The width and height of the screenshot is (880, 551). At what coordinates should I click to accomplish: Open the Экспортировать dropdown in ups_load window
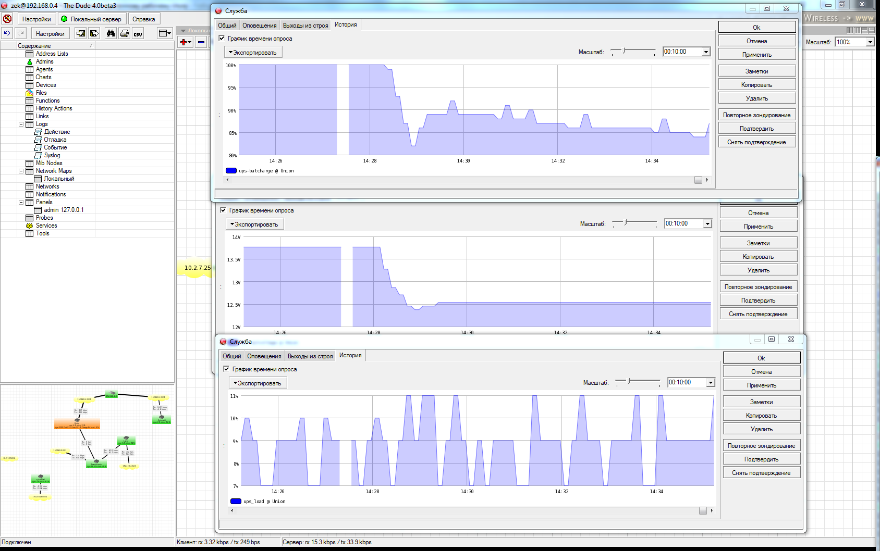(258, 383)
